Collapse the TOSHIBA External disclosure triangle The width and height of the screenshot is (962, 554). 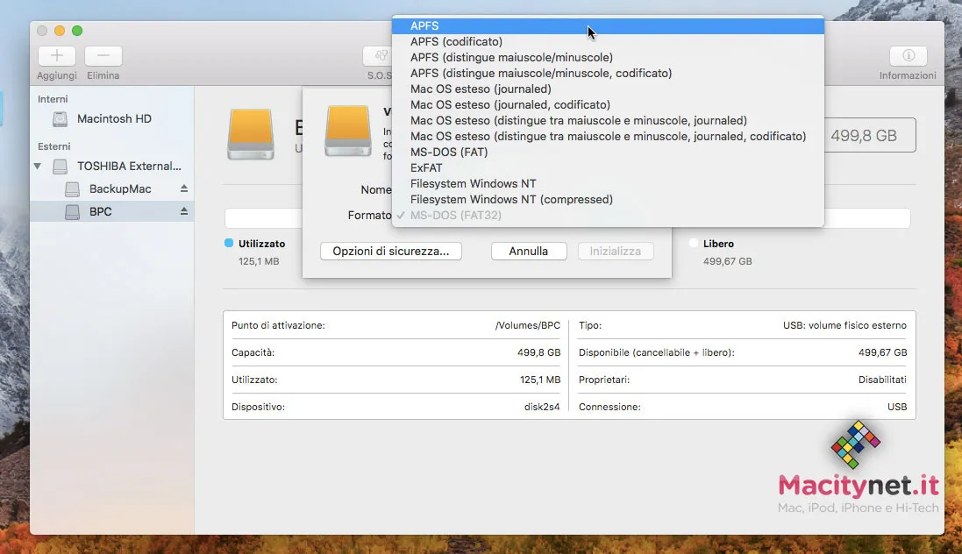[36, 166]
